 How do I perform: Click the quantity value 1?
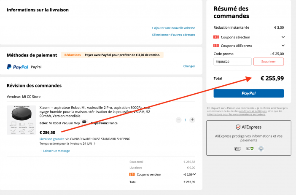click(x=186, y=120)
